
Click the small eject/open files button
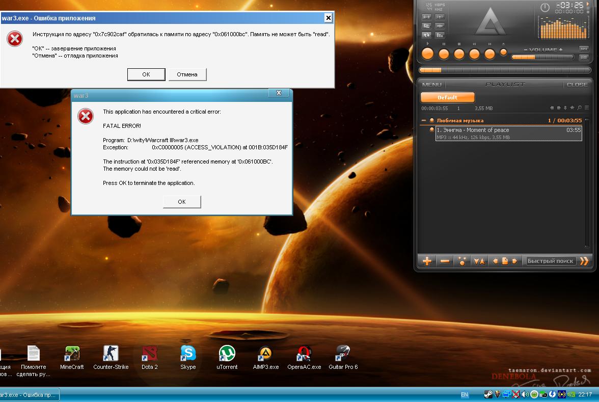click(x=503, y=52)
